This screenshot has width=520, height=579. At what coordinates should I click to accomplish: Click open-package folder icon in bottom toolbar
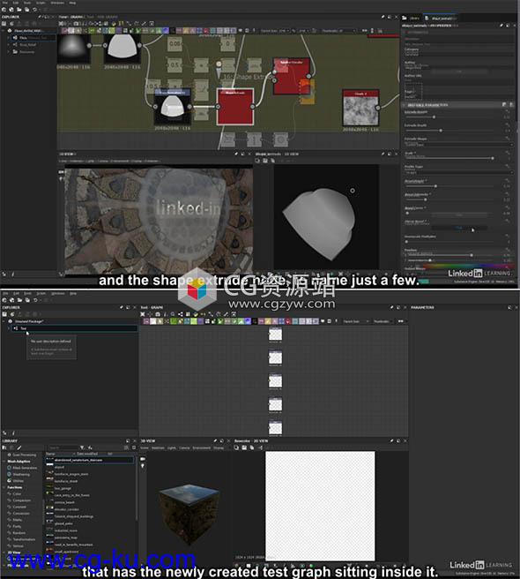[x=19, y=300]
